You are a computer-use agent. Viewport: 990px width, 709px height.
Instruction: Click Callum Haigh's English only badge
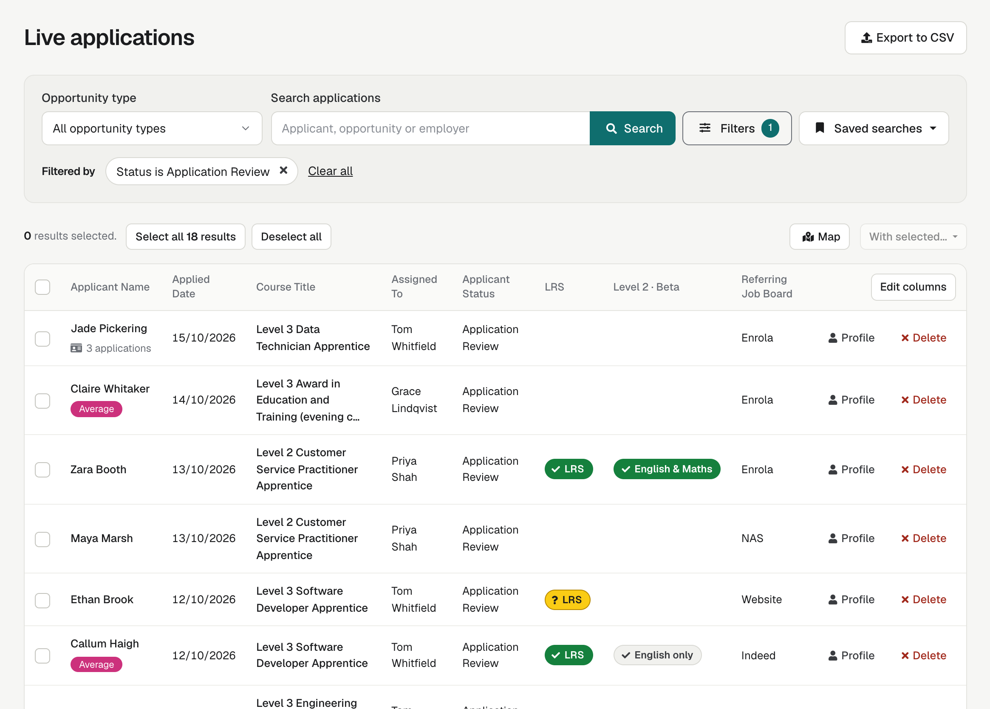coord(657,655)
